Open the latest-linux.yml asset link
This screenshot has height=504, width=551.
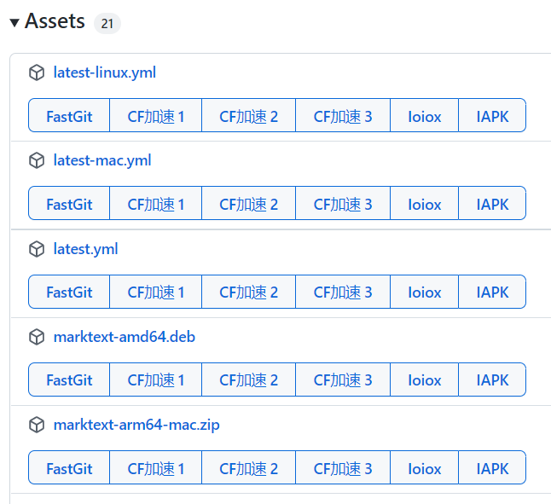104,72
